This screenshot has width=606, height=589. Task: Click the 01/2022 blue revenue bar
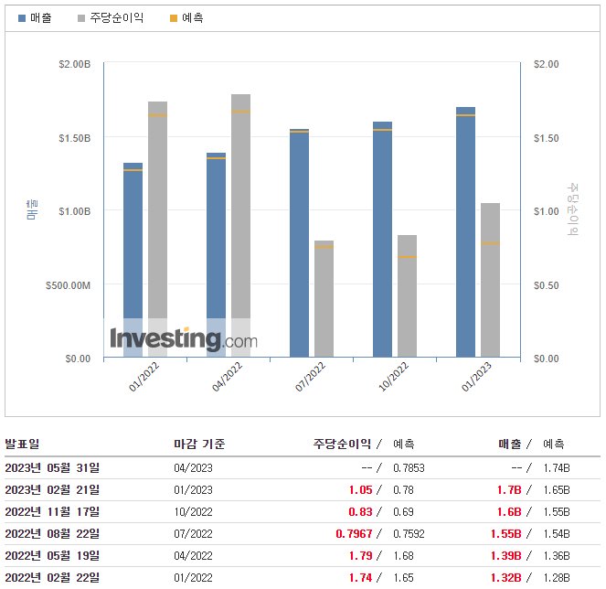click(x=133, y=260)
